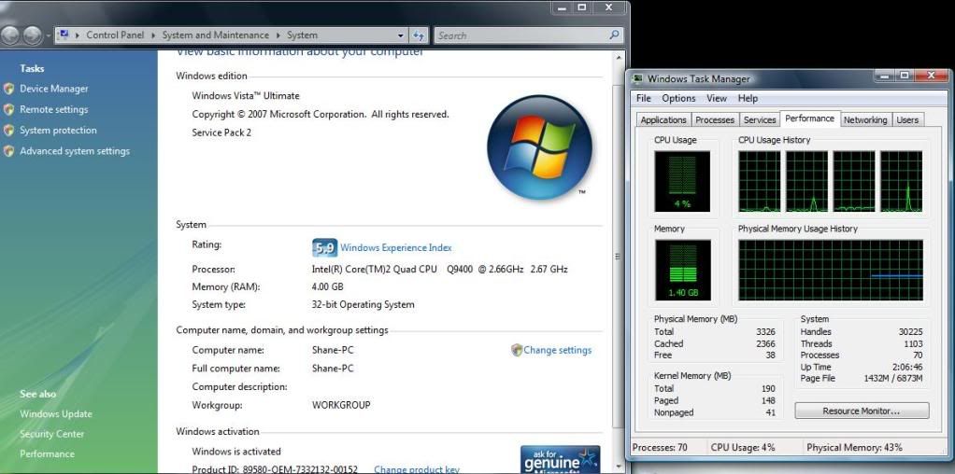The width and height of the screenshot is (955, 474).
Task: Select the Performance tab
Action: [809, 118]
